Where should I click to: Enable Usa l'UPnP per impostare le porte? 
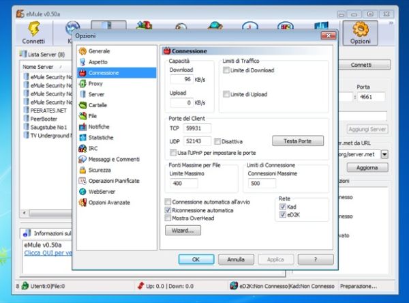click(x=173, y=153)
